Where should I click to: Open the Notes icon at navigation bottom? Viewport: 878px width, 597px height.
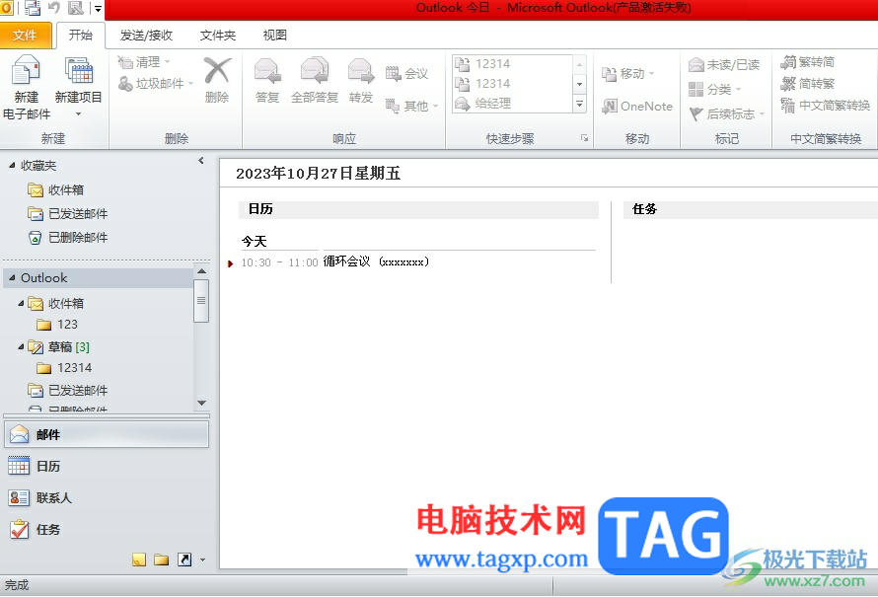(139, 559)
